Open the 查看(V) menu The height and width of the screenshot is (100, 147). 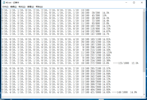point(31,7)
